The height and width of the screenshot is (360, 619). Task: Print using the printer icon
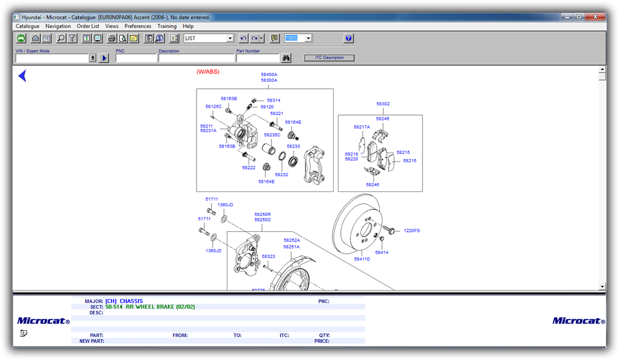[112, 38]
